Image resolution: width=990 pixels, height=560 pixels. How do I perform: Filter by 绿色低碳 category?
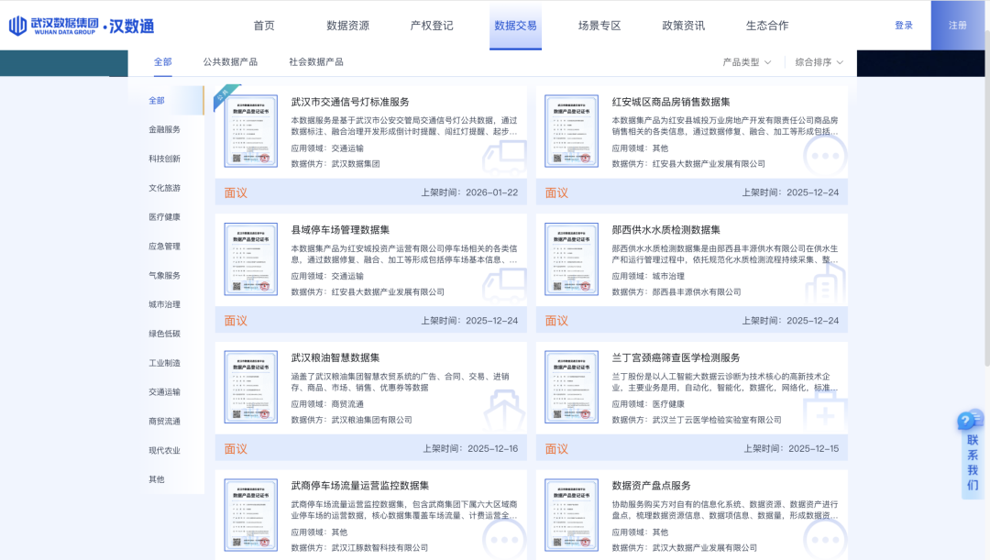(x=164, y=334)
